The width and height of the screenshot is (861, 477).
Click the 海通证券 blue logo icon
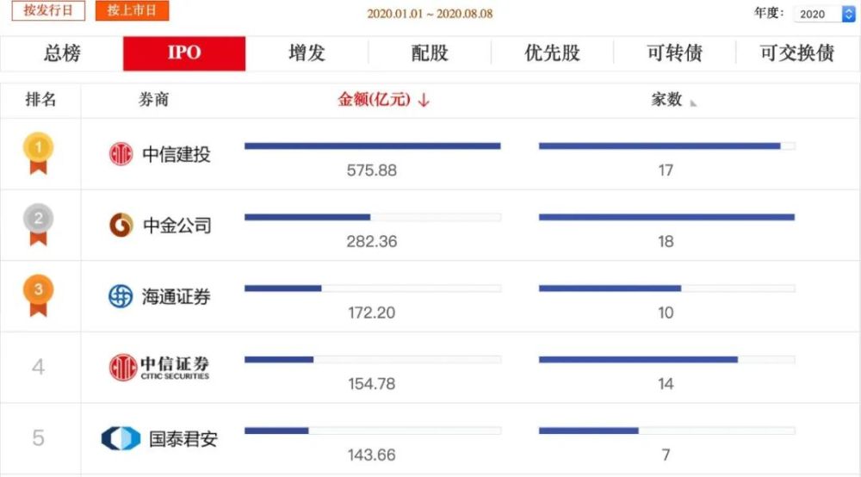(121, 296)
